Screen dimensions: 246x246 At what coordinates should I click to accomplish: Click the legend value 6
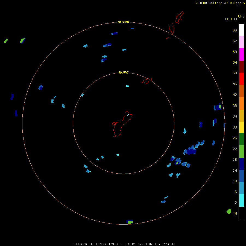pos(236,192)
